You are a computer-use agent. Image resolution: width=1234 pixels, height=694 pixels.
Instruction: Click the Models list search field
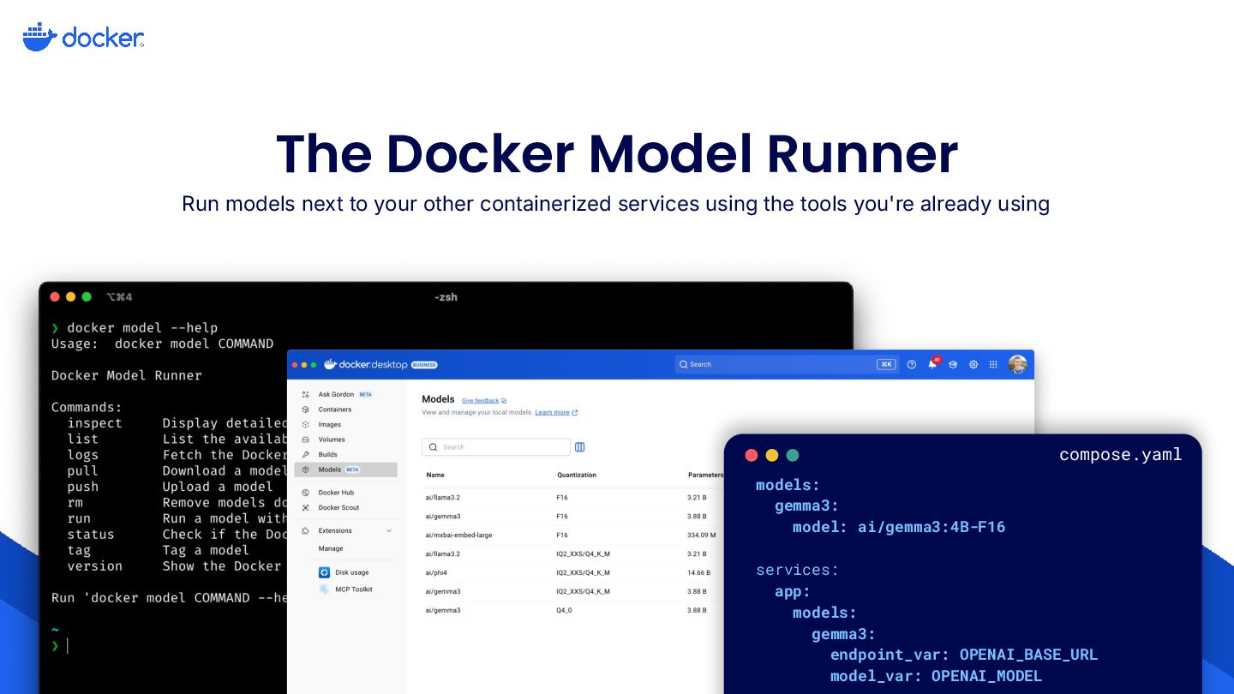[x=496, y=447]
